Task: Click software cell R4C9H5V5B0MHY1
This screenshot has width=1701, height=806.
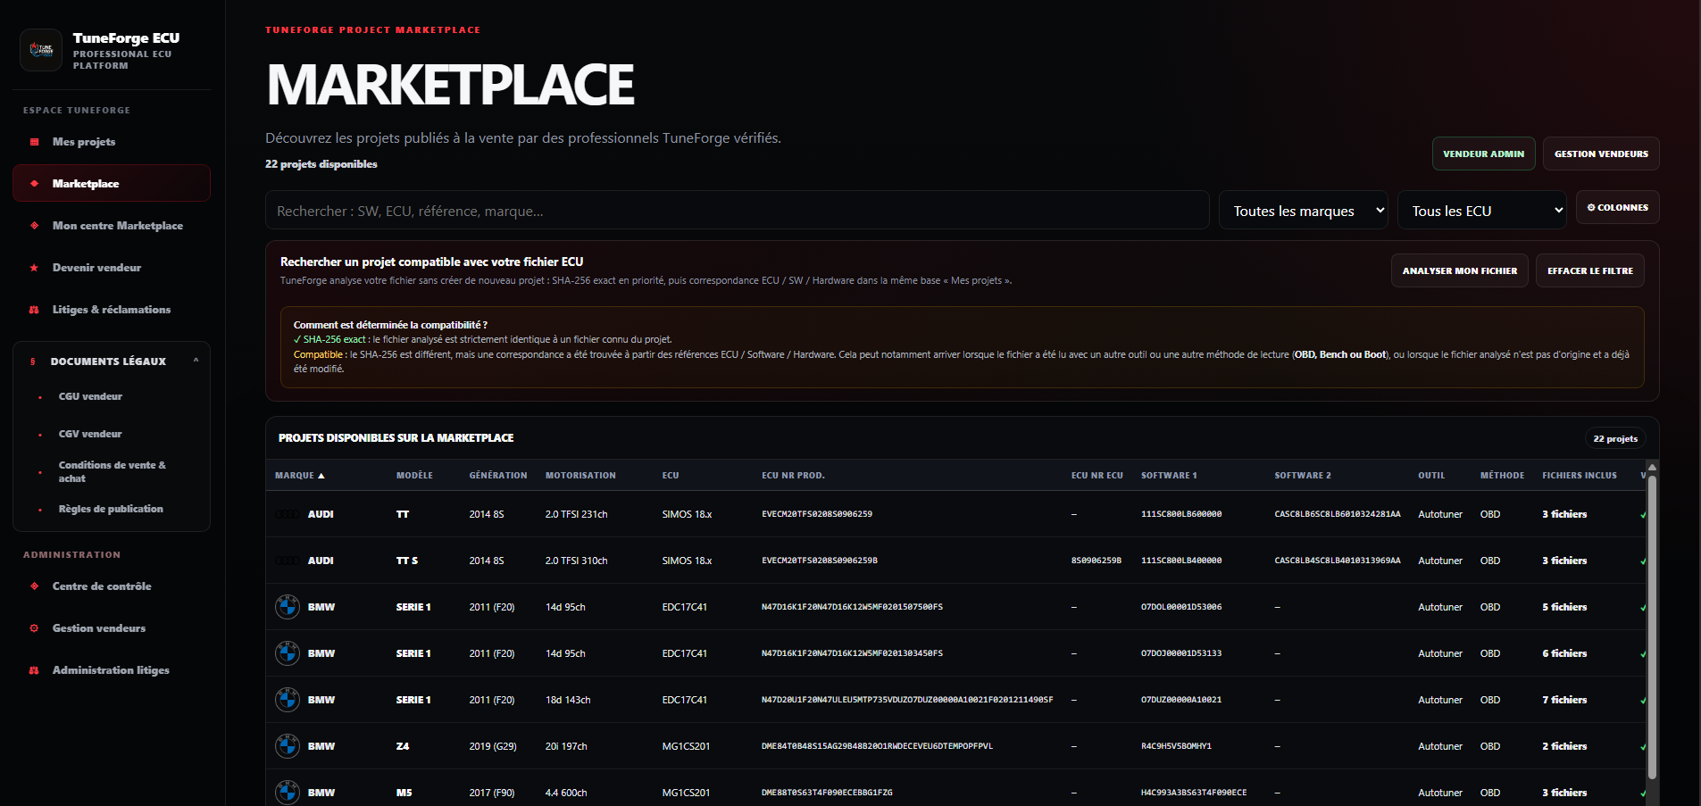Action: pos(1176,746)
